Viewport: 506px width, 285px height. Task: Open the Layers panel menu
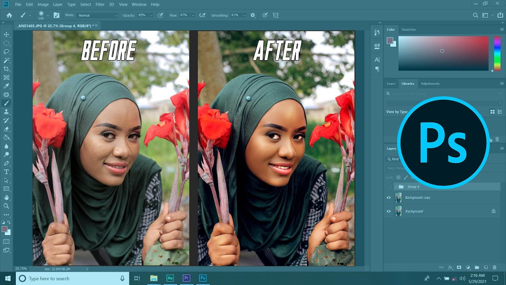pos(502,148)
